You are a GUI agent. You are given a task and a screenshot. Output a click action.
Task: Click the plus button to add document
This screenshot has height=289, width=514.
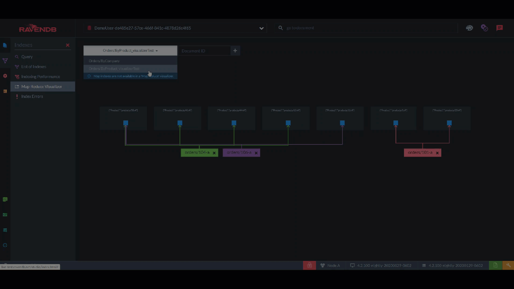tap(235, 51)
